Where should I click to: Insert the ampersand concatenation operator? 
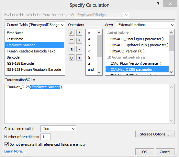[72, 33]
